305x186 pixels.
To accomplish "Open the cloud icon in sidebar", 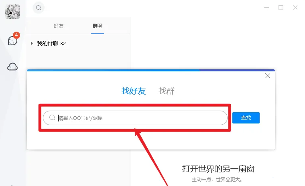I will coord(12,67).
